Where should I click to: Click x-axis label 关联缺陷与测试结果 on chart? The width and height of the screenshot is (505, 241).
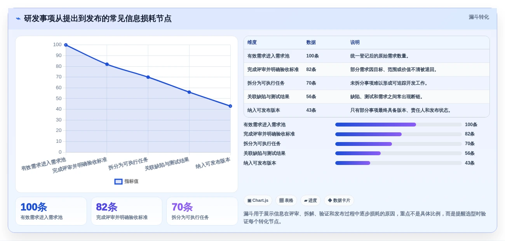[x=167, y=164]
